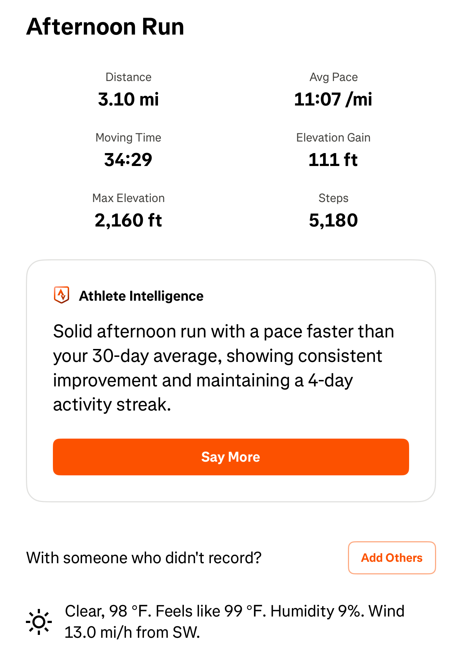Screen dimensions: 462x650
Task: Tap the Athlete Intelligence badge icon
Action: click(x=62, y=295)
